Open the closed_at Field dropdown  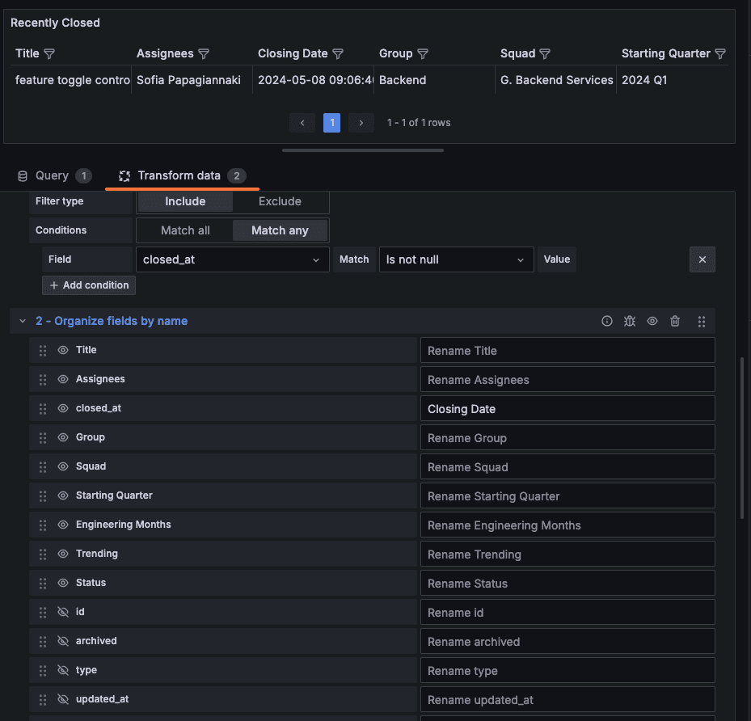point(232,259)
